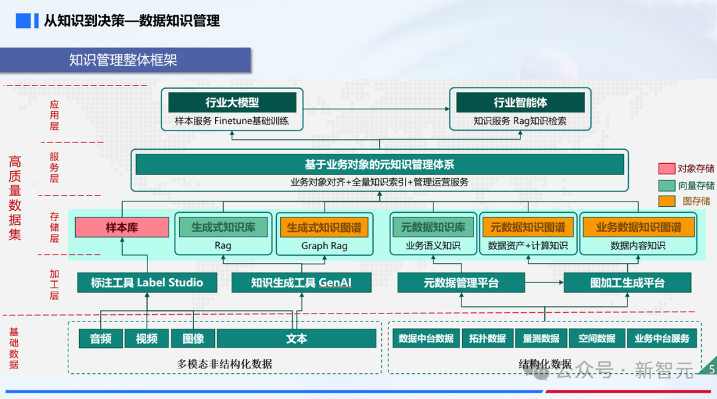717x399 pixels.
Task: Toggle the 视频 data source
Action: pos(147,338)
